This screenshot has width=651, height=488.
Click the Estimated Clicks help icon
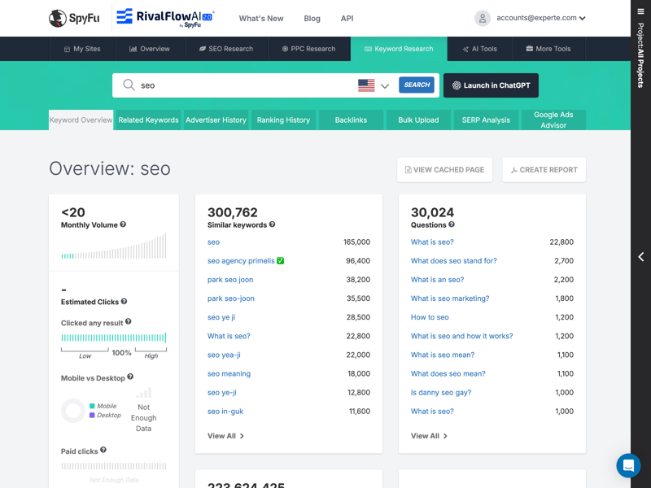(x=125, y=302)
